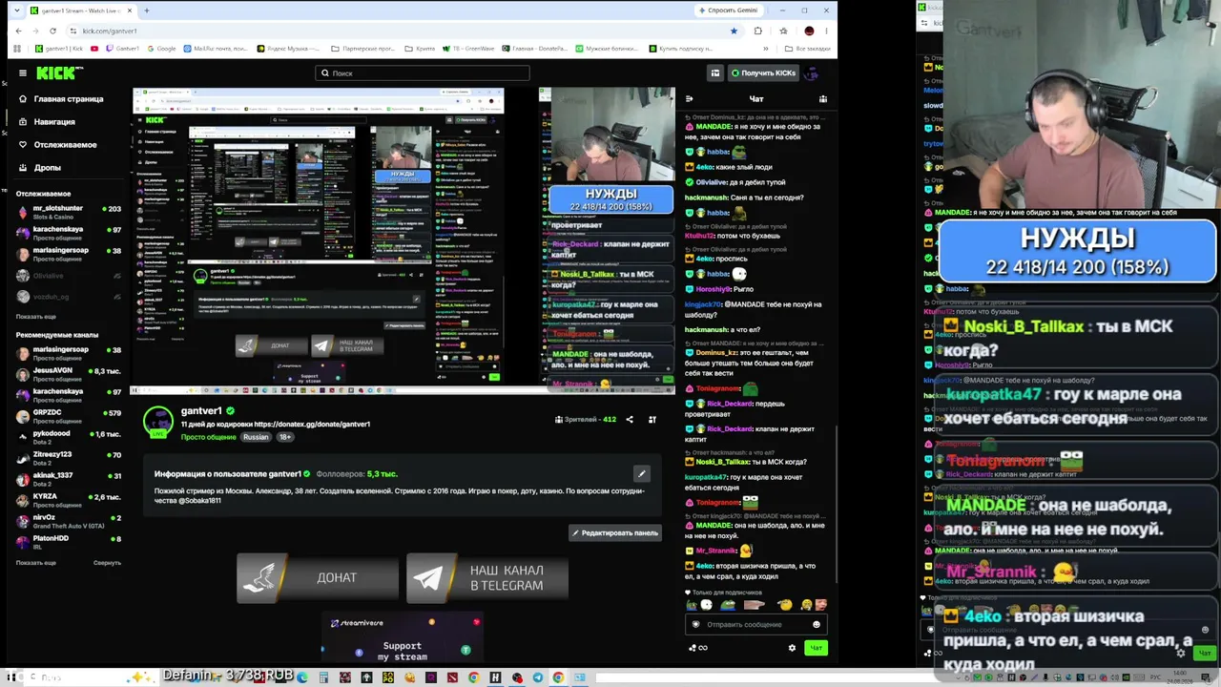This screenshot has height=687, width=1221.
Task: Bookmark this page with star icon
Action: pos(734,31)
